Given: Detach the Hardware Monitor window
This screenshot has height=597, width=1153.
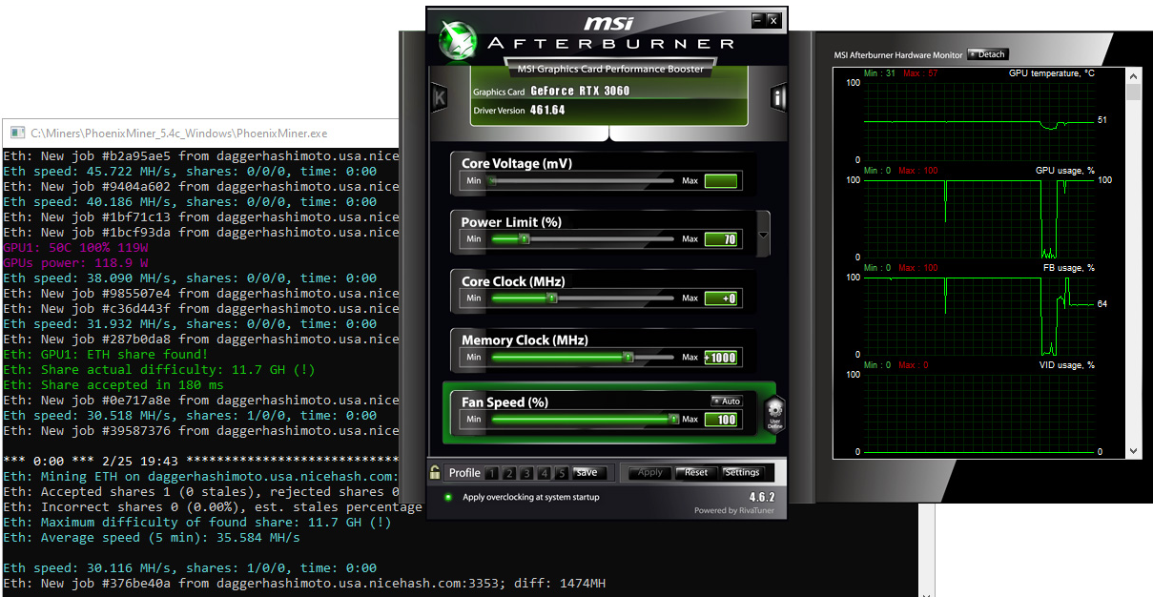Looking at the screenshot, I should click(x=987, y=54).
